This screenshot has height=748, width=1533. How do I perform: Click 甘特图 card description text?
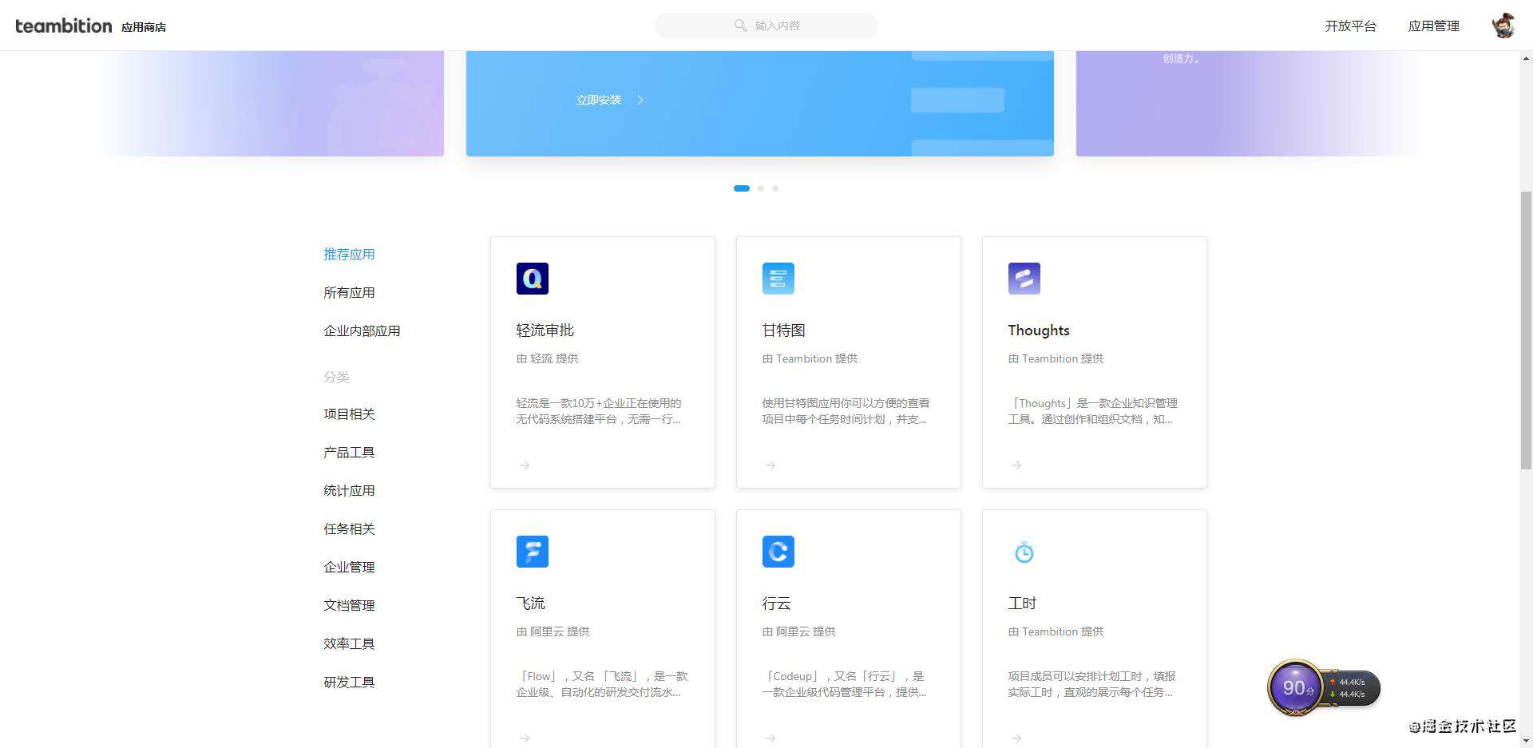click(846, 411)
